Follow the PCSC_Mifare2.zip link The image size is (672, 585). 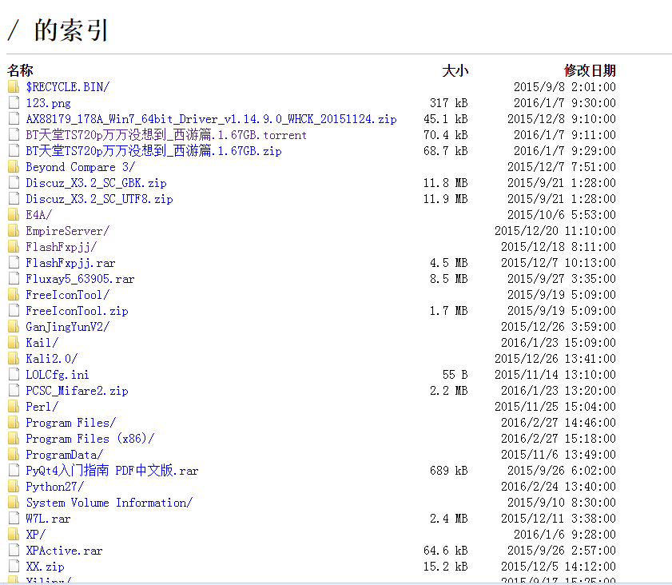click(x=77, y=390)
